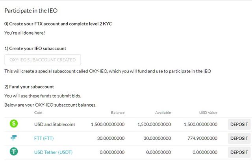Click the Available column header

coord(163,113)
